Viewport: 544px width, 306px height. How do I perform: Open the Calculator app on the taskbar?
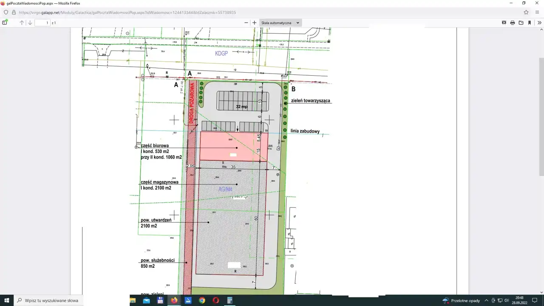[x=229, y=300]
